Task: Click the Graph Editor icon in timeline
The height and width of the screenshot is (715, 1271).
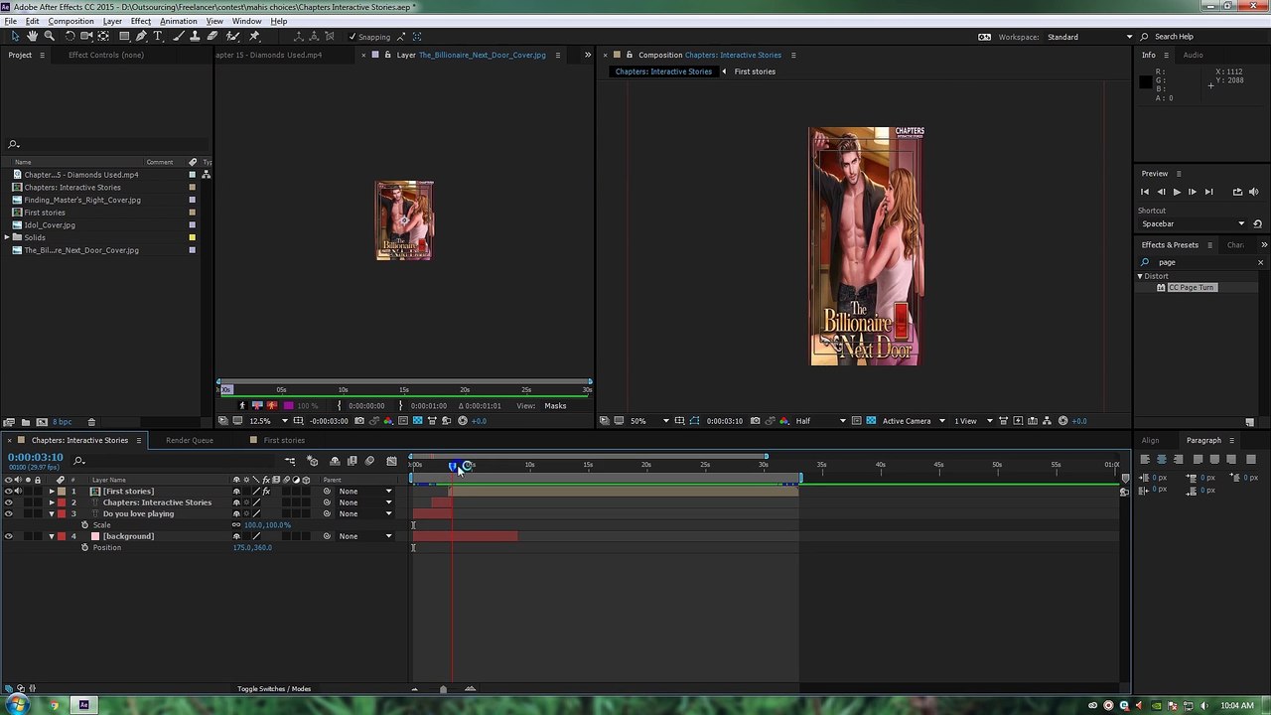Action: (391, 461)
